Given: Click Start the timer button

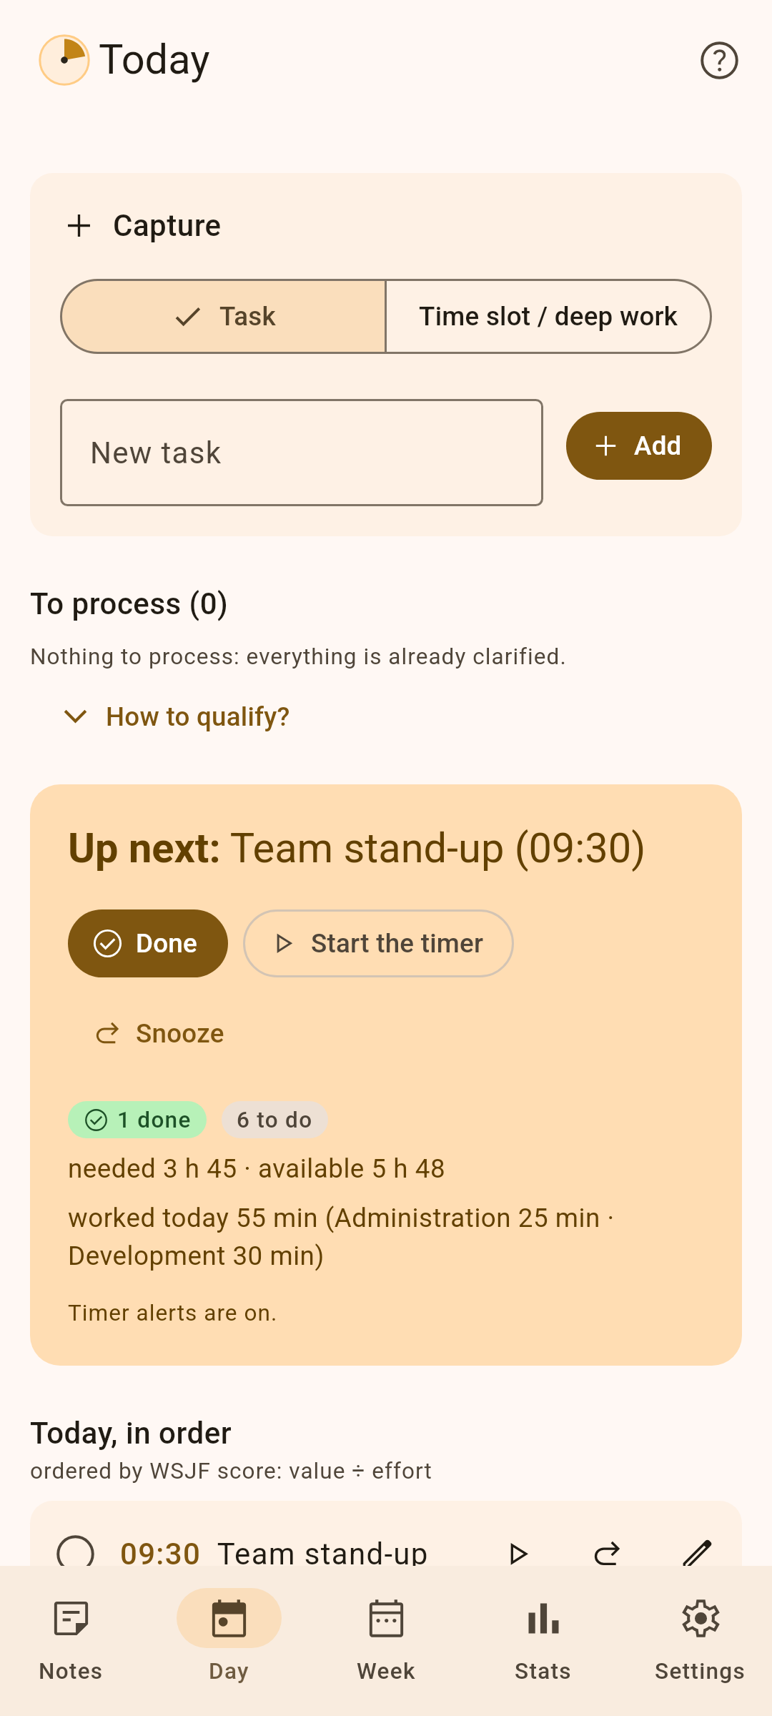Looking at the screenshot, I should point(378,943).
